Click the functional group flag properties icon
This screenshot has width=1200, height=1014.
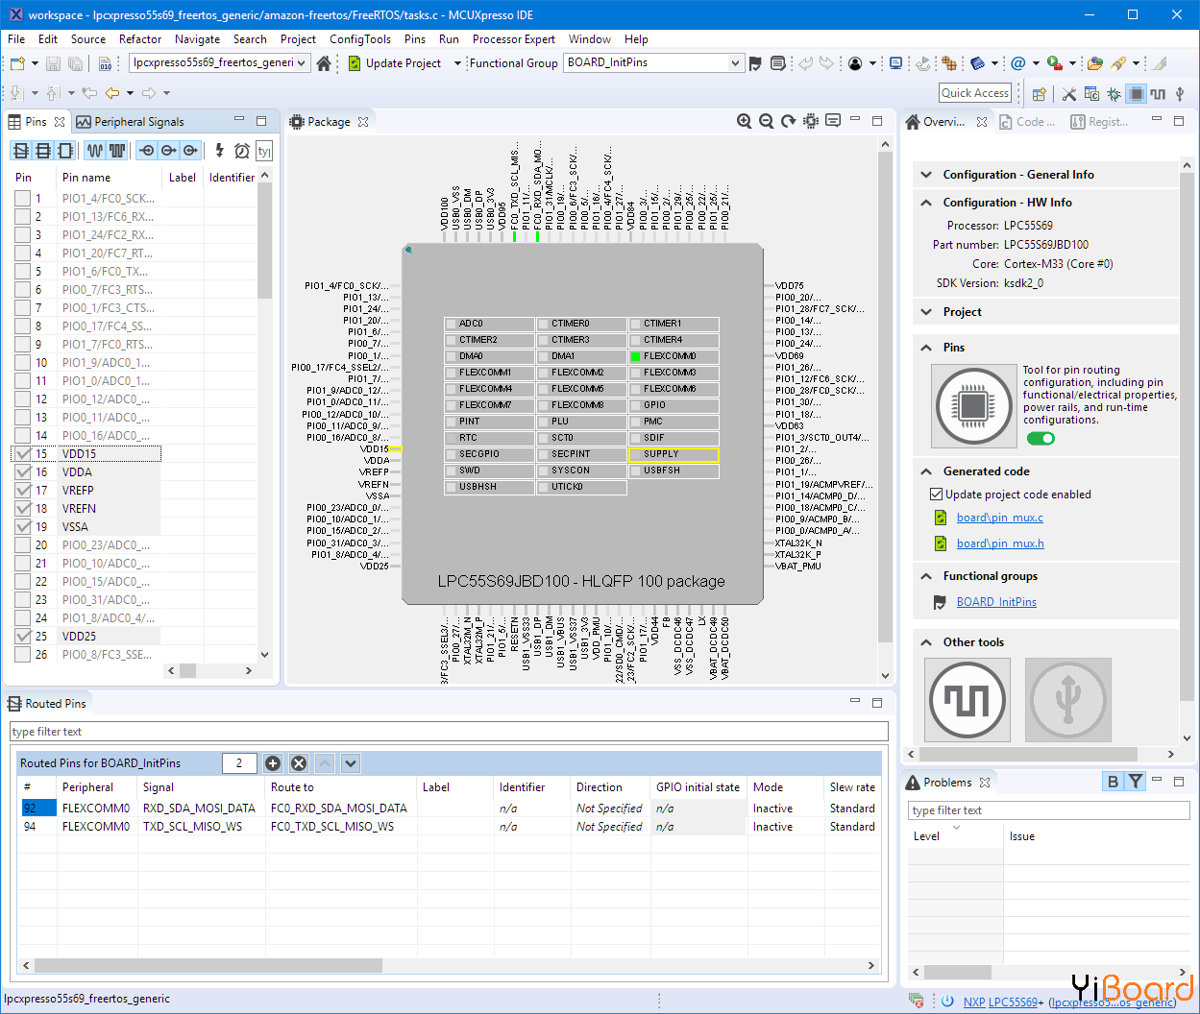pos(755,63)
